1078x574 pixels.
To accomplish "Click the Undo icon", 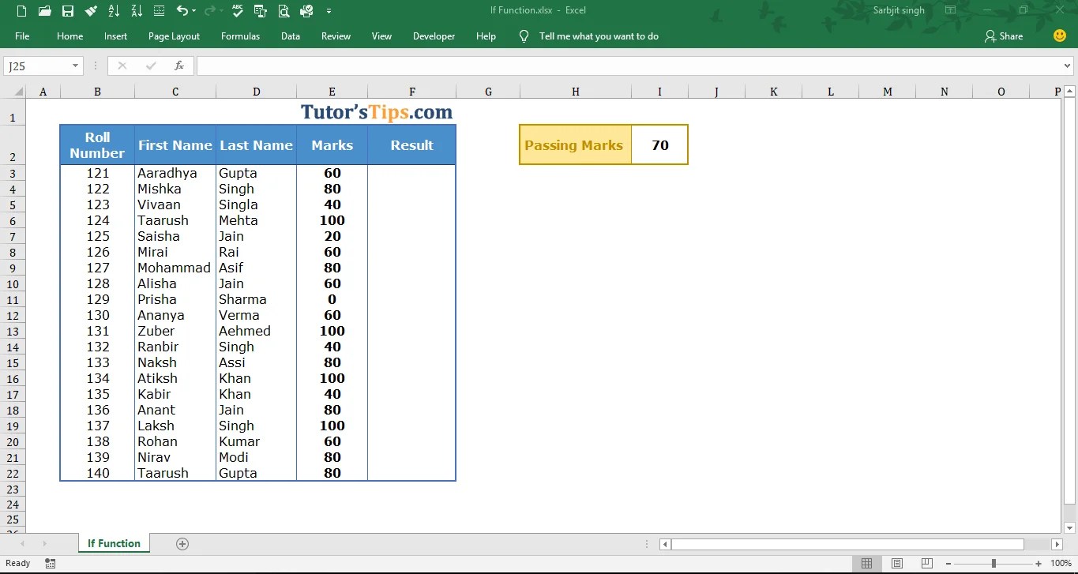I will pos(182,10).
